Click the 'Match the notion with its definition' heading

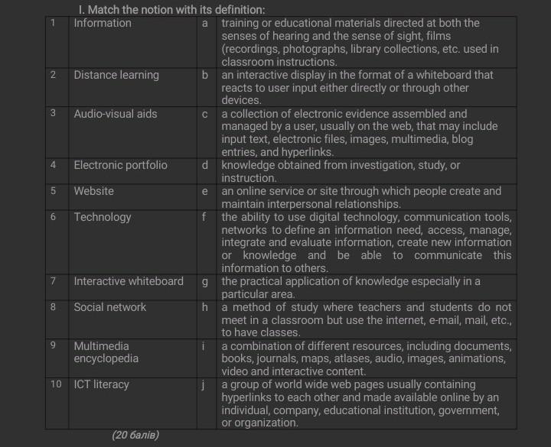[x=171, y=10]
